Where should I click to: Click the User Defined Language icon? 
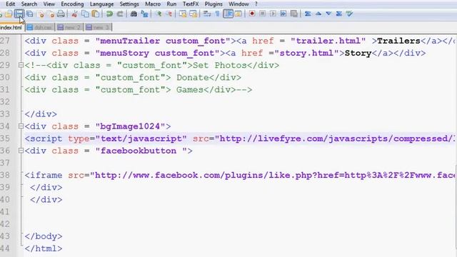238,14
